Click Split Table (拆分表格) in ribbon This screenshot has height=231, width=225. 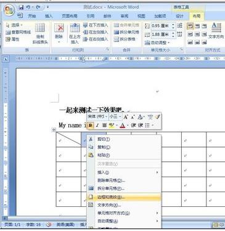[x=125, y=39]
